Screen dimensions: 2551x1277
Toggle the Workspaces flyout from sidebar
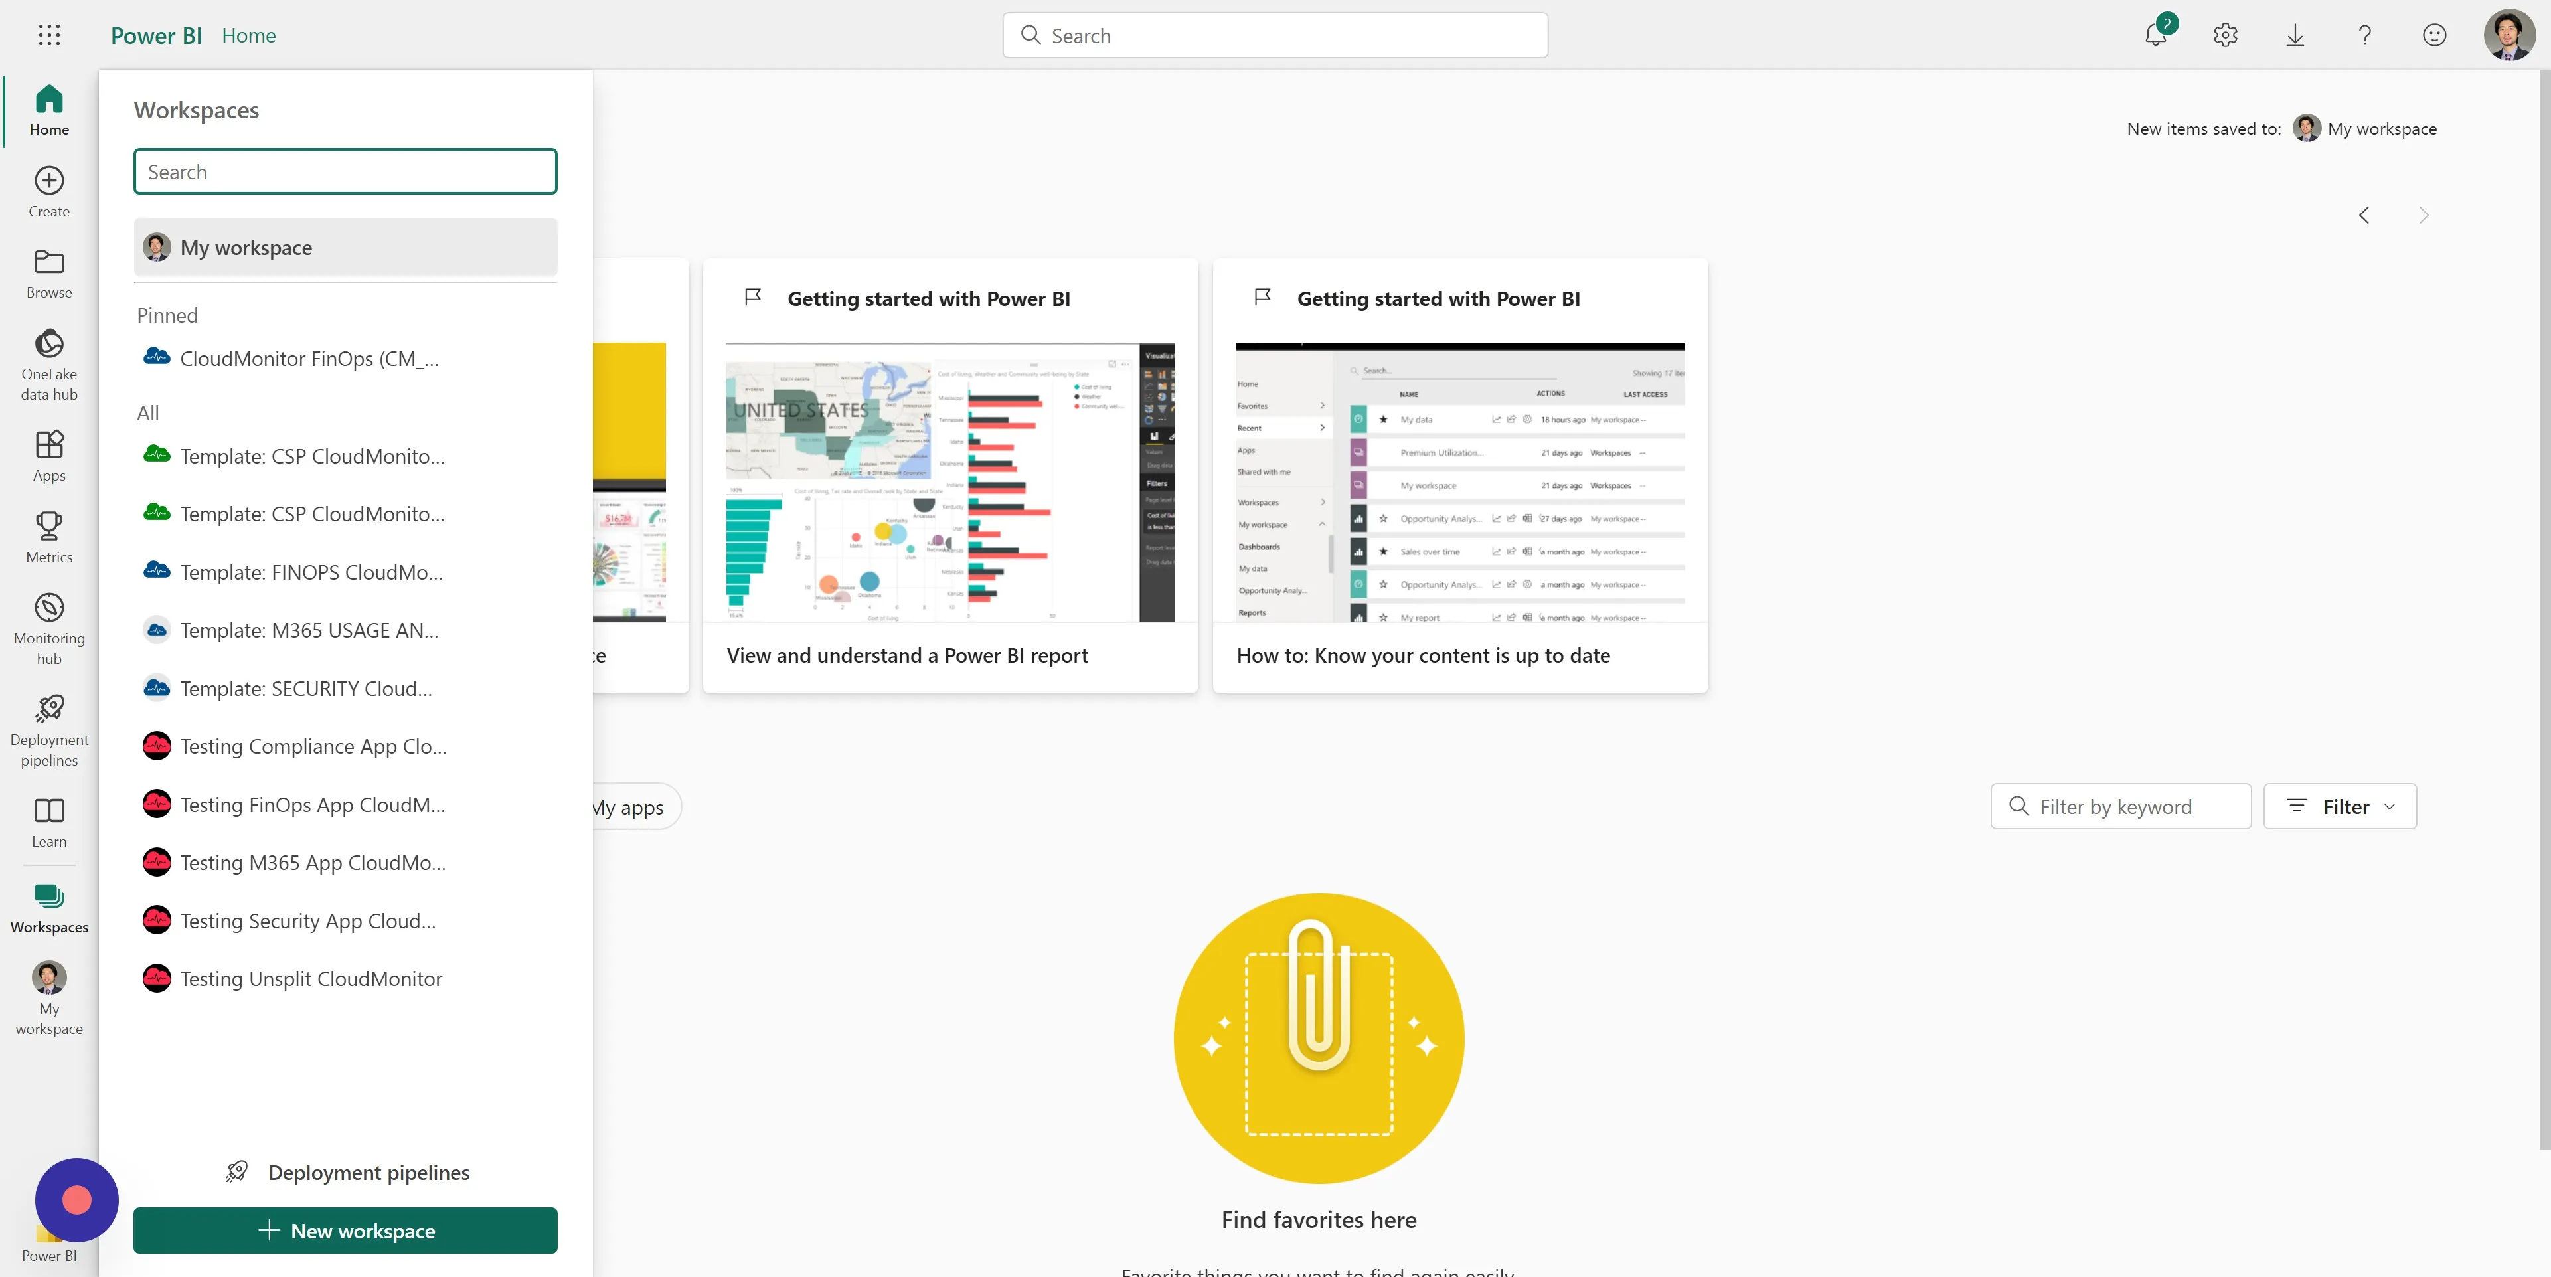pyautogui.click(x=48, y=908)
